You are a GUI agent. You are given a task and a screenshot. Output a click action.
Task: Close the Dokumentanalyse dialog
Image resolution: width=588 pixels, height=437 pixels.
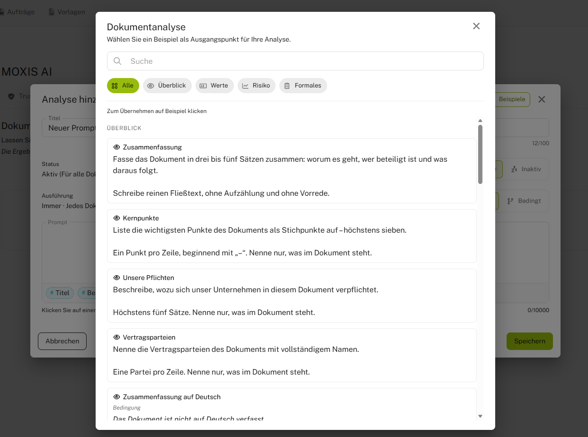click(x=476, y=26)
